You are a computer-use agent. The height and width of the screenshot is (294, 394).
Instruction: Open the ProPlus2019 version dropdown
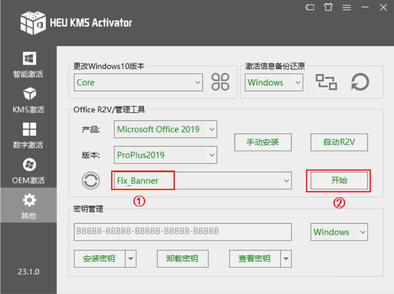point(165,155)
